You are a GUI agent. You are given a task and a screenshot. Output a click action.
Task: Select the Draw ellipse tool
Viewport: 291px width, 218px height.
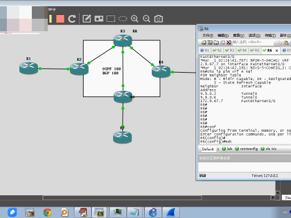coord(123,19)
